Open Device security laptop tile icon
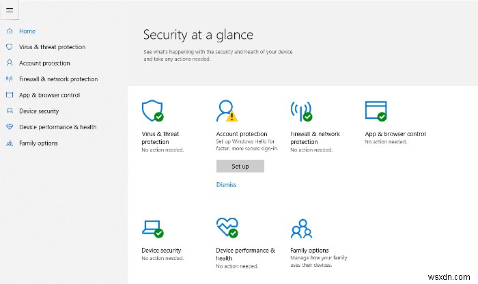 152,229
